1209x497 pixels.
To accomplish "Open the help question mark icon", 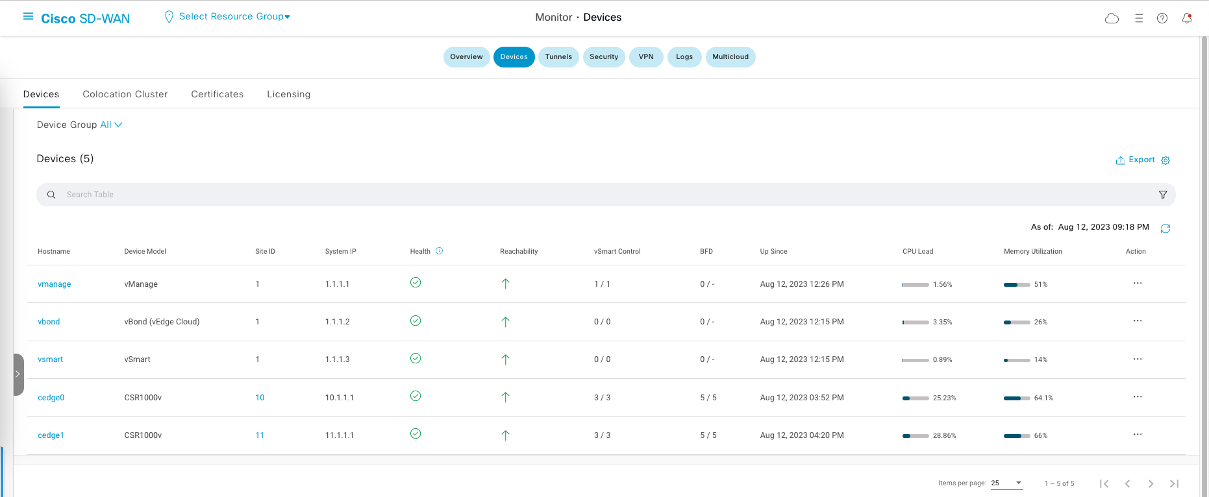I will pos(1162,18).
